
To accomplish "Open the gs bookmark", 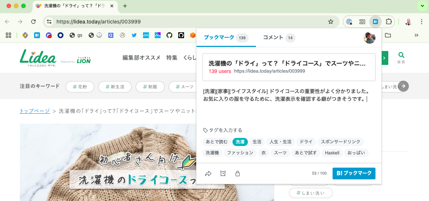I will 76,35.
